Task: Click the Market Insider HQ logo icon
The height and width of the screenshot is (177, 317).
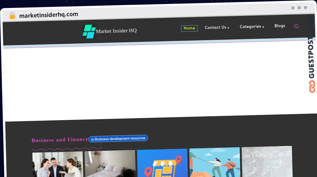Action: [x=89, y=31]
